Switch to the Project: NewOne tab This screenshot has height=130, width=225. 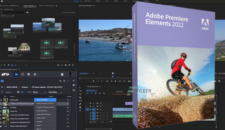[29, 6]
